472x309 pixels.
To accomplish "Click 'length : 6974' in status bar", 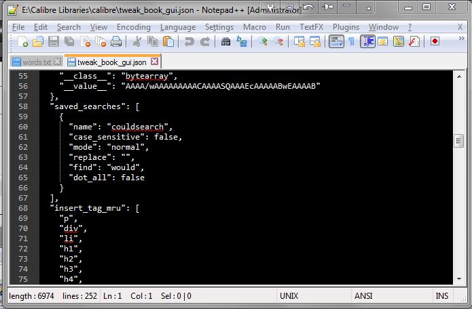I will point(32,296).
